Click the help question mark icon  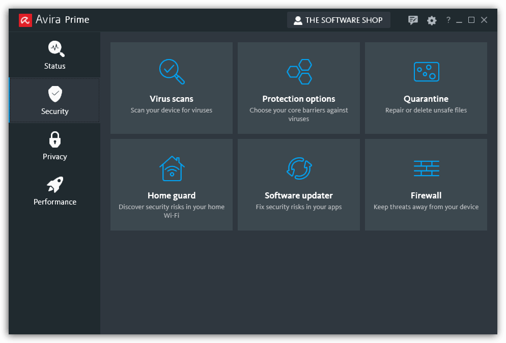point(448,20)
